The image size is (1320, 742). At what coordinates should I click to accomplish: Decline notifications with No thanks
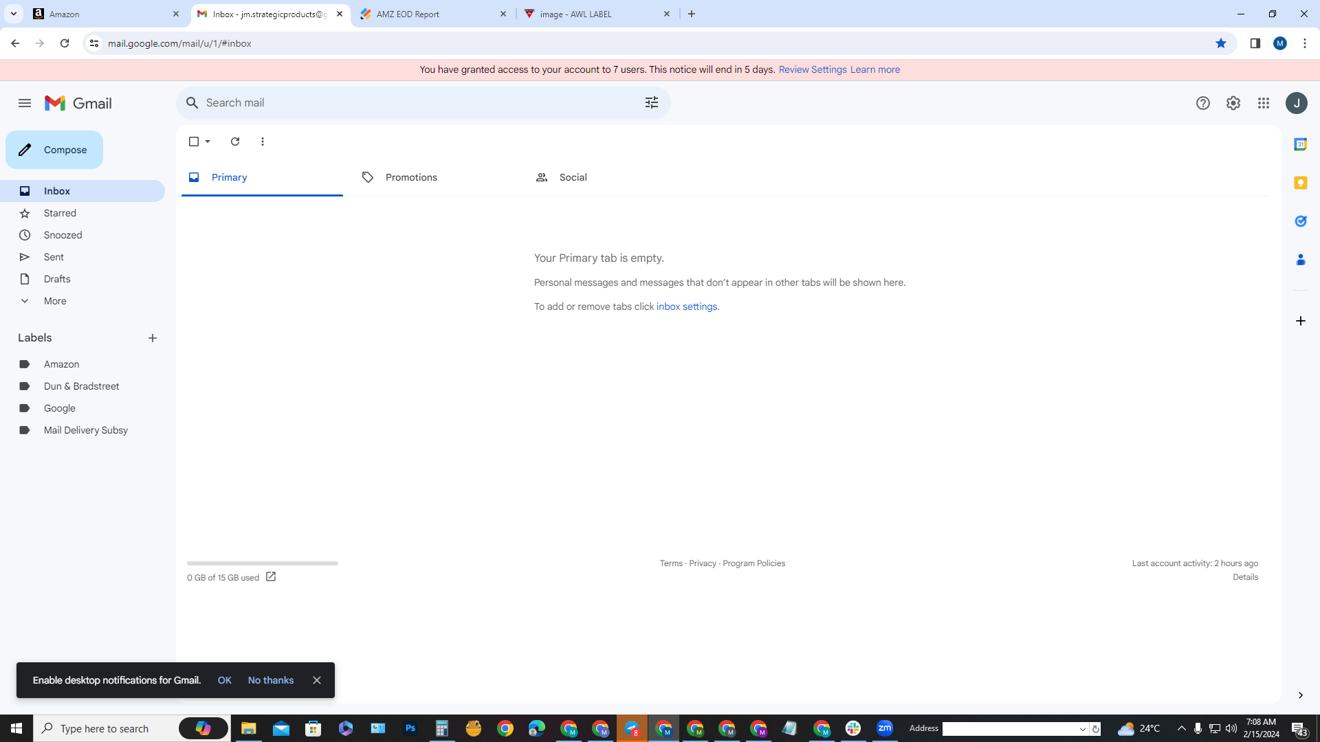pos(271,680)
